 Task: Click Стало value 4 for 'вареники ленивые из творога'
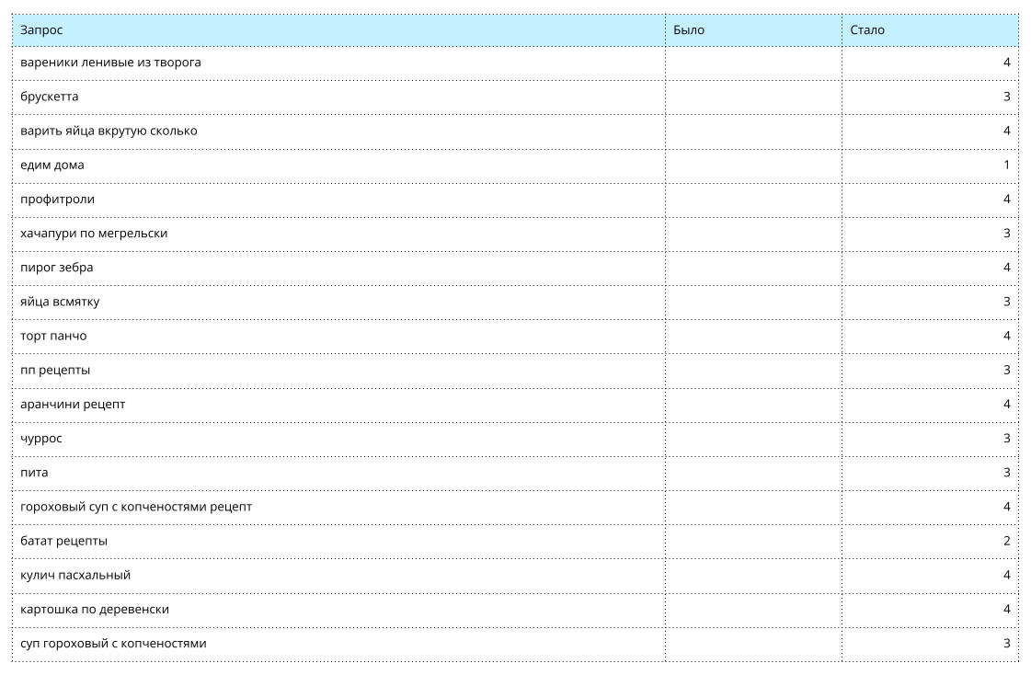(1007, 63)
